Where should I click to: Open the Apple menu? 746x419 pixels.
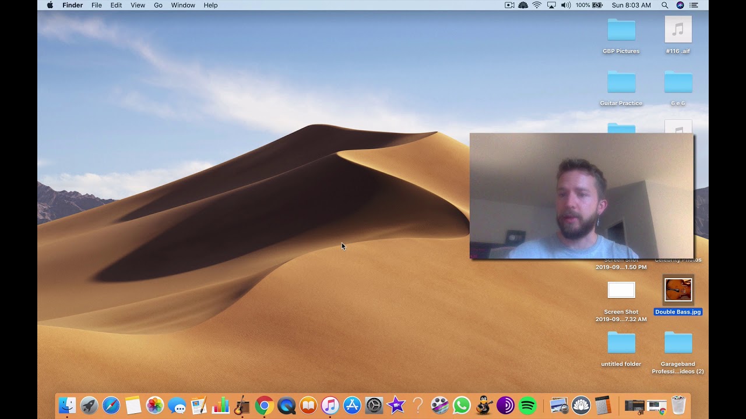pyautogui.click(x=50, y=5)
